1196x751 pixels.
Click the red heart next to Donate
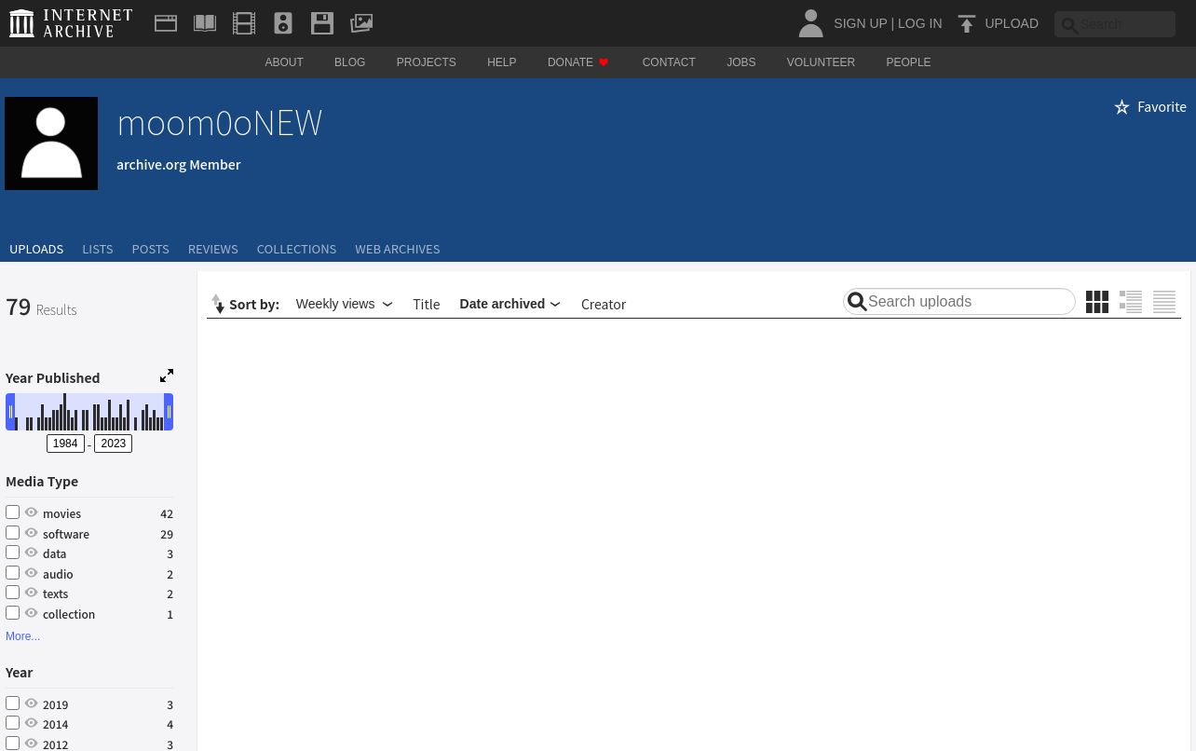(604, 62)
